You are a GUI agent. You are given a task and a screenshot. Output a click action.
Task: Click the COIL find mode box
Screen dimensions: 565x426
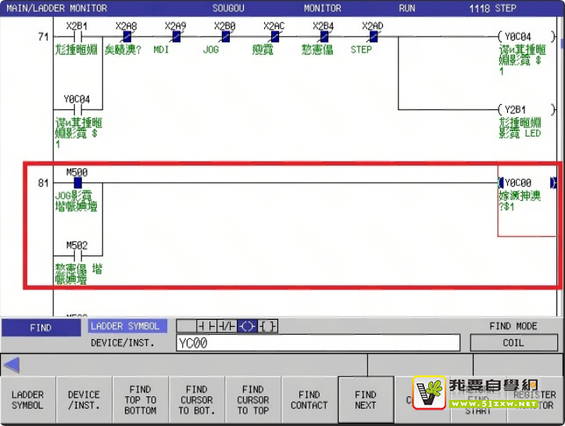(513, 343)
